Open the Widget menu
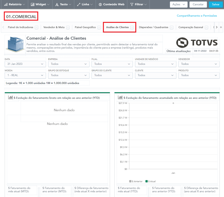 coord(40,4)
